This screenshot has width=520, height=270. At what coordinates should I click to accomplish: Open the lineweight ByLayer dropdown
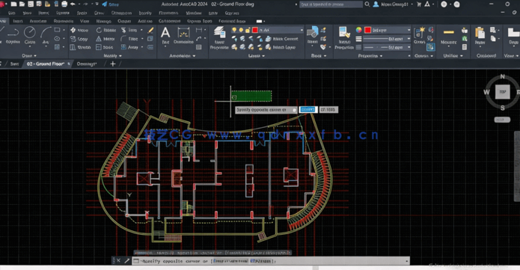409,39
